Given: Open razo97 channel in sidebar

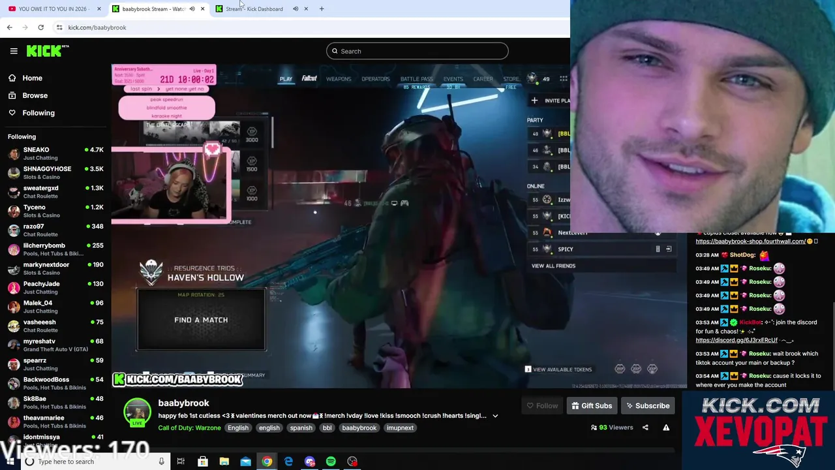Looking at the screenshot, I should click(55, 230).
